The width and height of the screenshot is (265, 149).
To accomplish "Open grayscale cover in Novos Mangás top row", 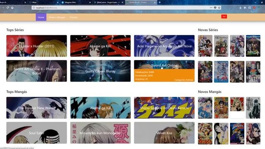I will 253,108.
